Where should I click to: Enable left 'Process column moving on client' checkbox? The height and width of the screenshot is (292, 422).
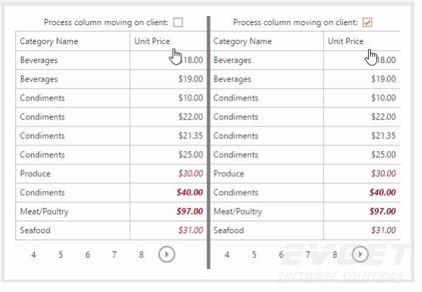(x=178, y=22)
